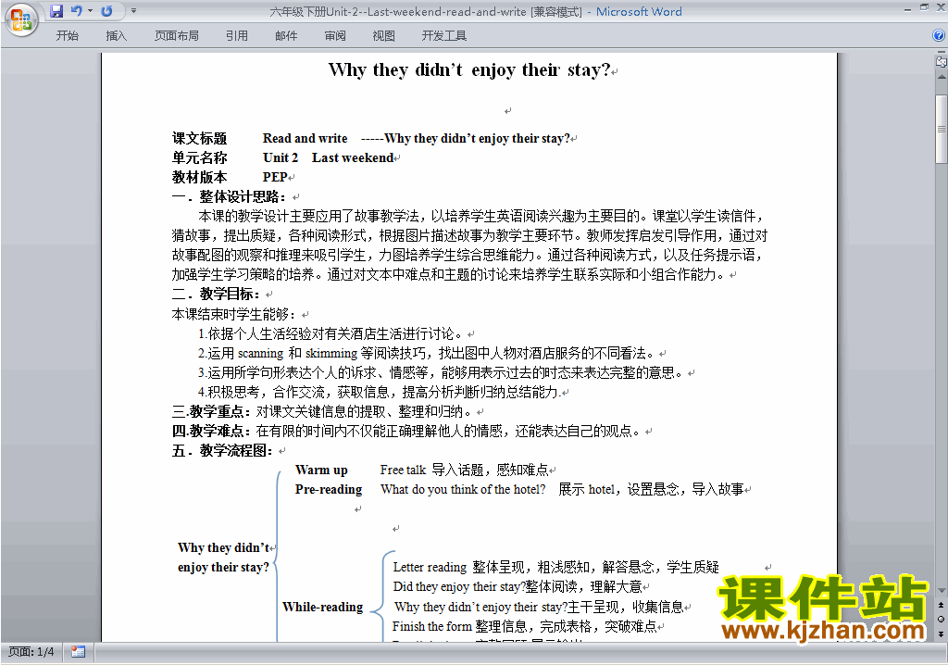948x665 pixels.
Task: Switch to the 页面布局 tab
Action: [177, 36]
